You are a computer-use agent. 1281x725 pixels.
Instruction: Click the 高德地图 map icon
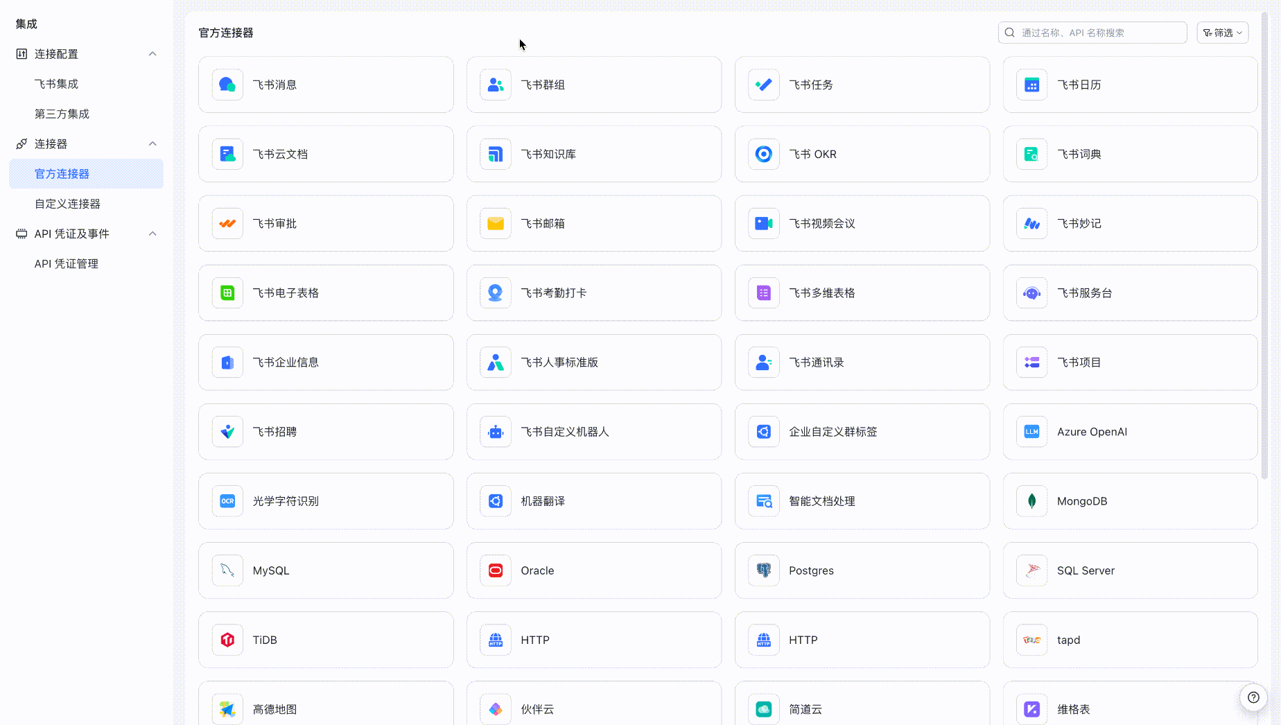click(227, 708)
